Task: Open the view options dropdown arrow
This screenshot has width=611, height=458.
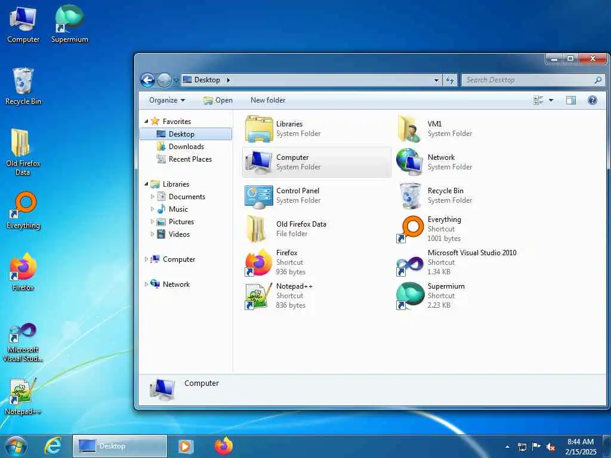Action: [551, 100]
